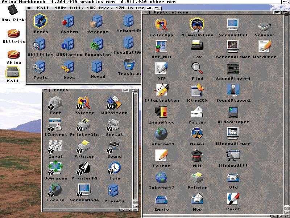
Task: Select the WBPattern preferences icon
Action: [x=114, y=103]
